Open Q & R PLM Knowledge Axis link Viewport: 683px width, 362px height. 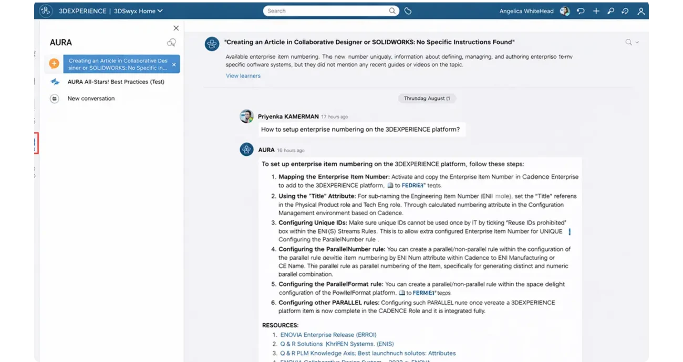tap(368, 354)
